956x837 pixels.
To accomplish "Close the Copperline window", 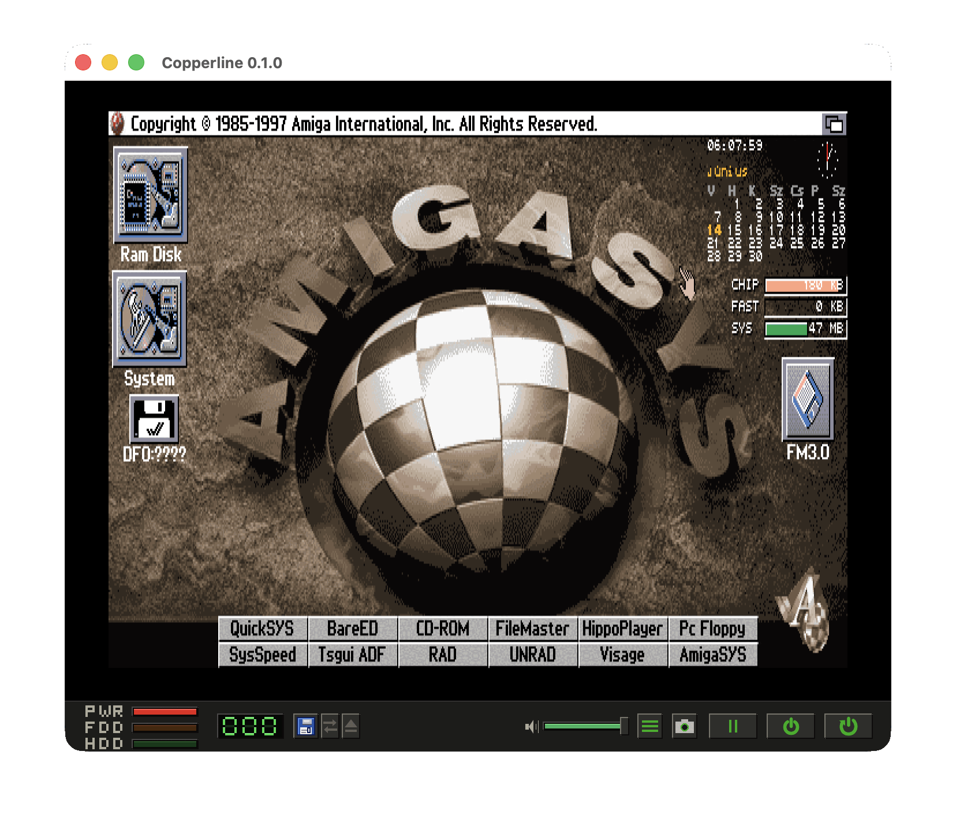I will (x=83, y=62).
